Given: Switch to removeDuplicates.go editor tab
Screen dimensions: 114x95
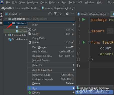Looking at the screenshot, I should [93, 14].
